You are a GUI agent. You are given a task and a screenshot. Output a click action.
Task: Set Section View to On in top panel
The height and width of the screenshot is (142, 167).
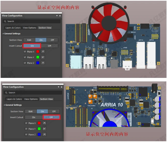click(x=41, y=40)
